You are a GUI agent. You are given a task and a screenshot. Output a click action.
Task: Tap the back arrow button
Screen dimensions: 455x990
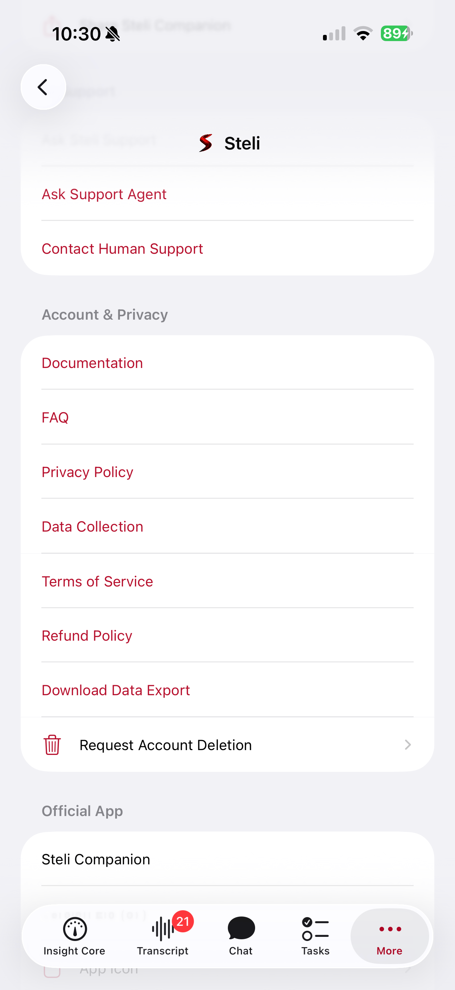point(43,87)
